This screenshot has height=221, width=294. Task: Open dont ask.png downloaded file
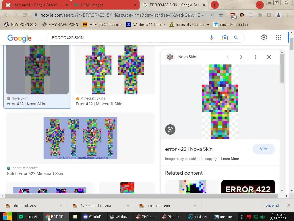pos(25,205)
